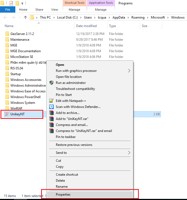Click the Notepad++ icon in context menu
187x200 pixels.
(51, 101)
